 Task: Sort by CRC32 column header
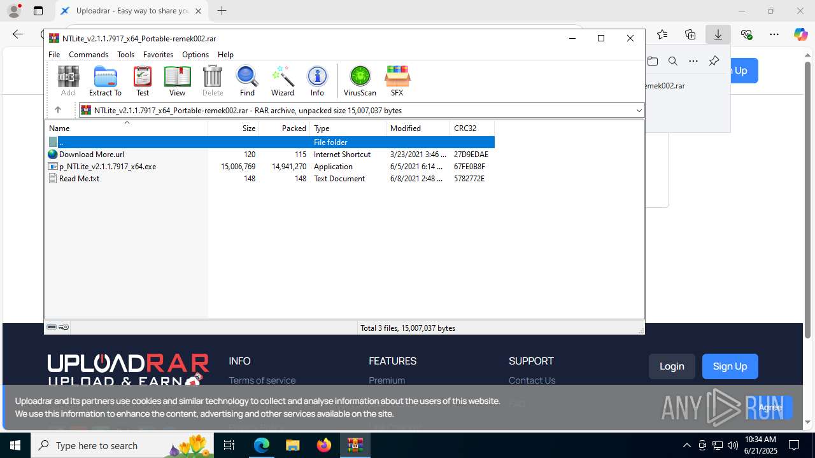[472, 128]
